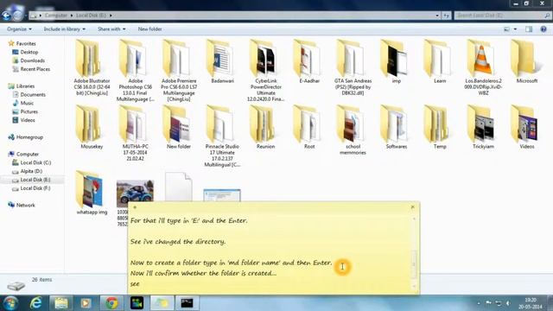Launch Internet Explorer from taskbar
Viewport: 553px width, 311px height.
(x=35, y=303)
